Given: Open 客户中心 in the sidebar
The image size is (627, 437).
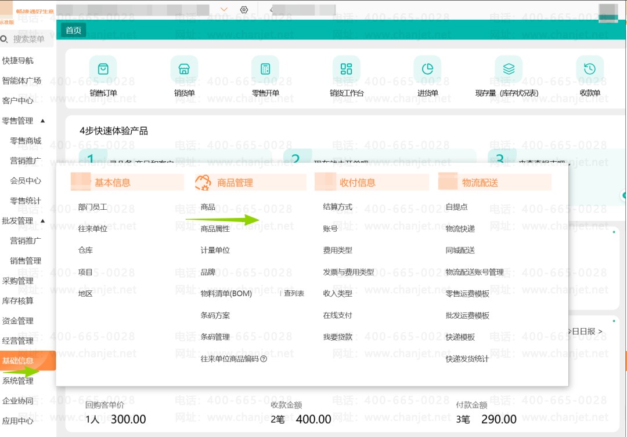Looking at the screenshot, I should click(x=17, y=101).
